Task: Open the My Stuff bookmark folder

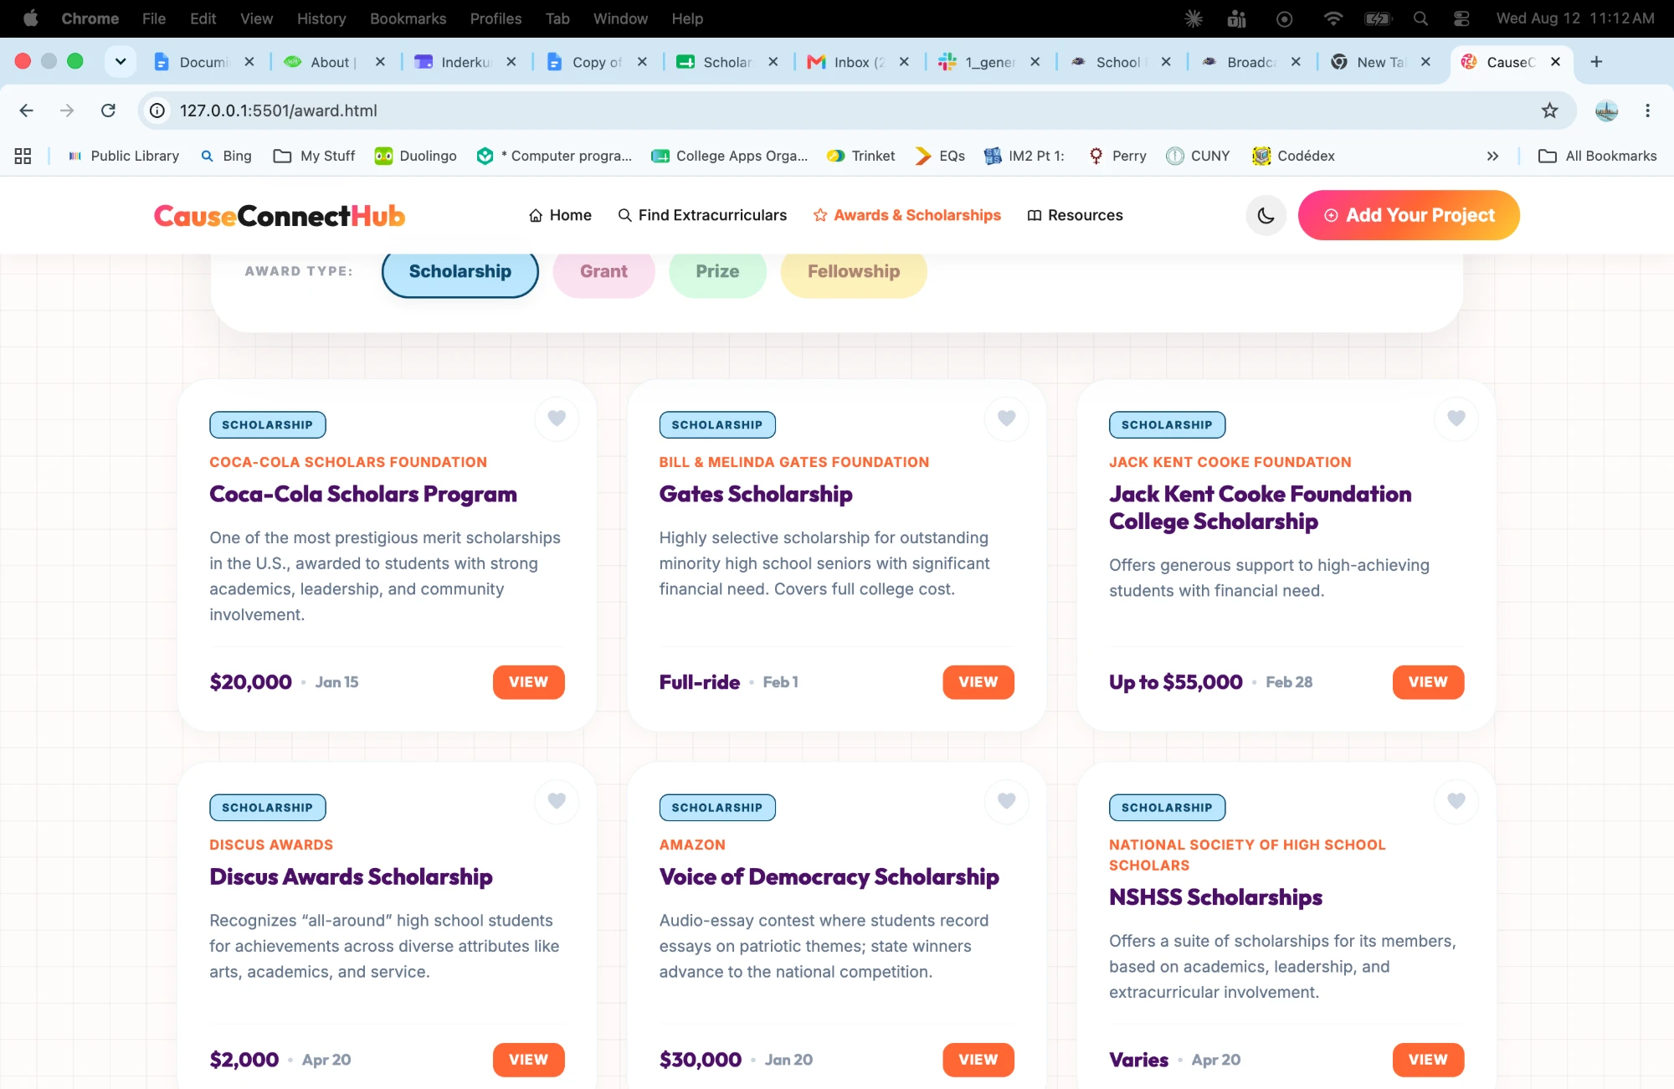Action: click(x=315, y=156)
